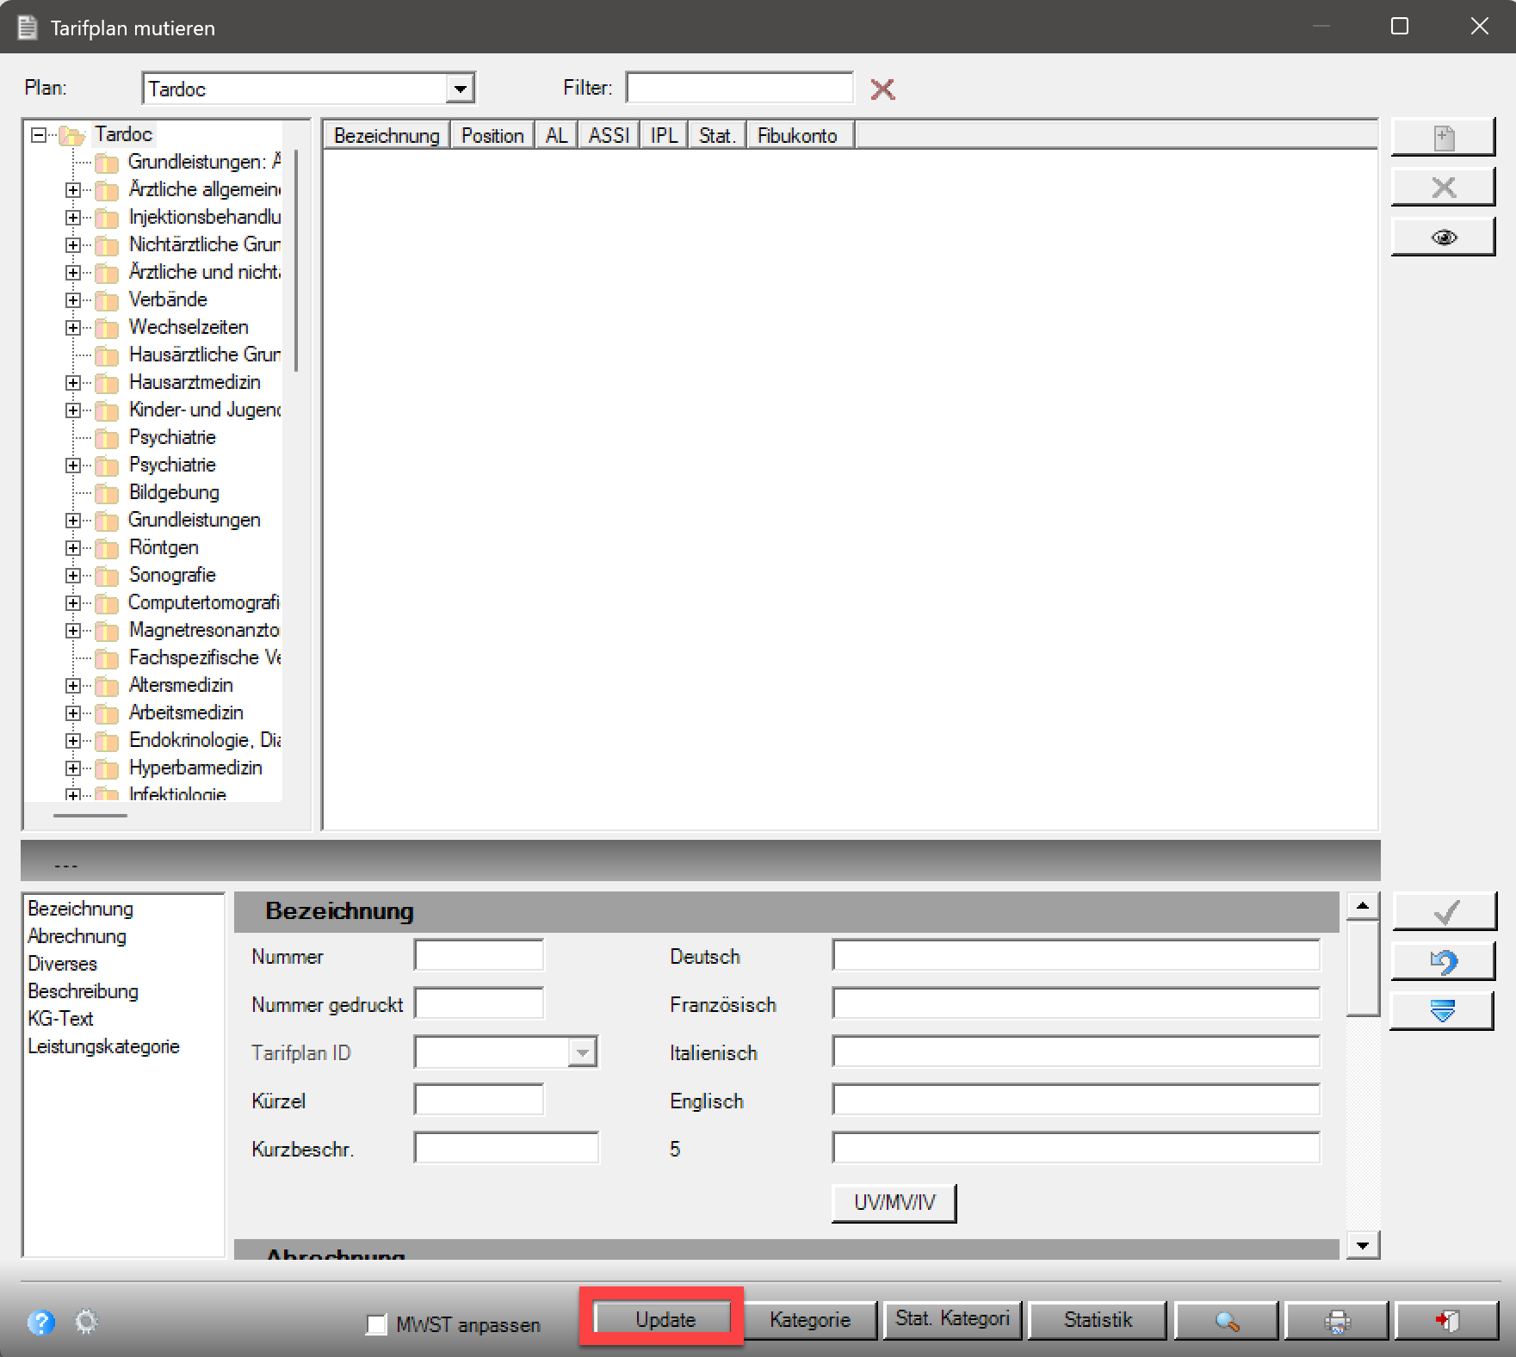Clear the filter with red X
This screenshot has width=1516, height=1357.
pos(882,89)
